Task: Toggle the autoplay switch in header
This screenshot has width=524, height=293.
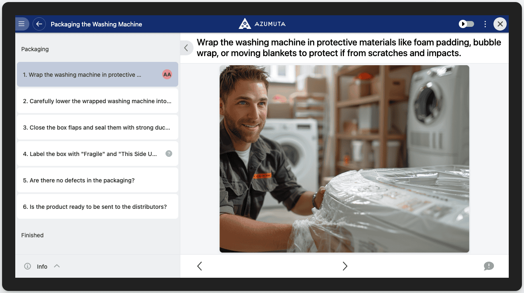Action: coord(467,24)
